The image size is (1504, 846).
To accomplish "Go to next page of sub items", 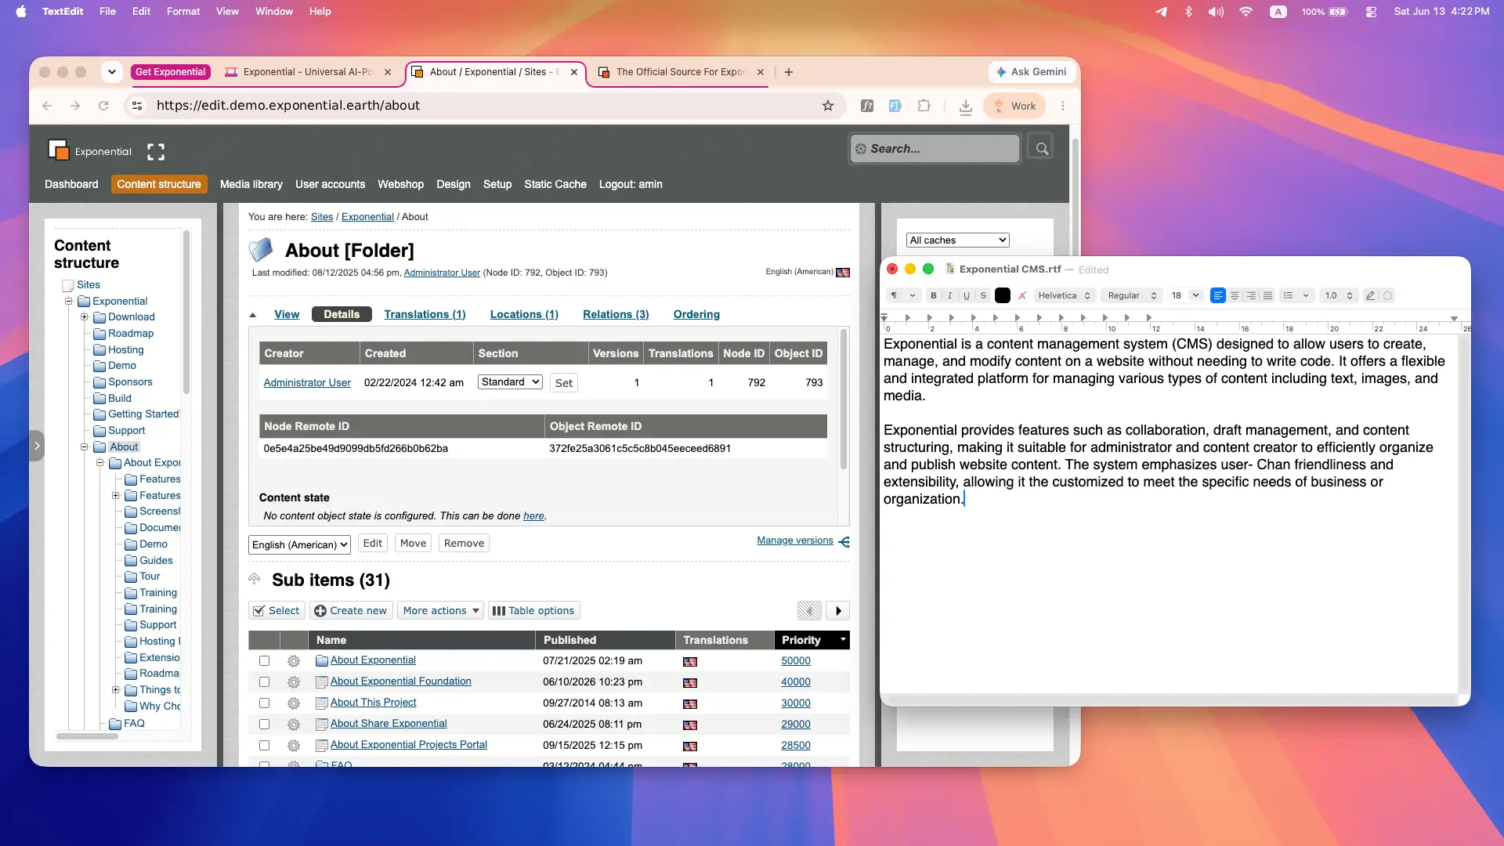I will coord(838,611).
